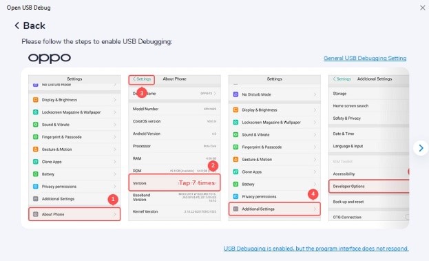This screenshot has height=261, width=429.
Task: Close the Open USB Debug dialog
Action: 422,8
